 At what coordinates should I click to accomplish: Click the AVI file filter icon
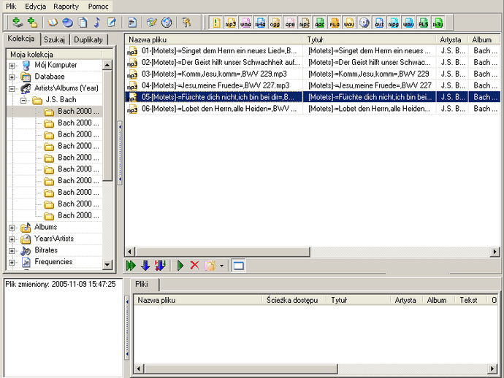[x=379, y=23]
